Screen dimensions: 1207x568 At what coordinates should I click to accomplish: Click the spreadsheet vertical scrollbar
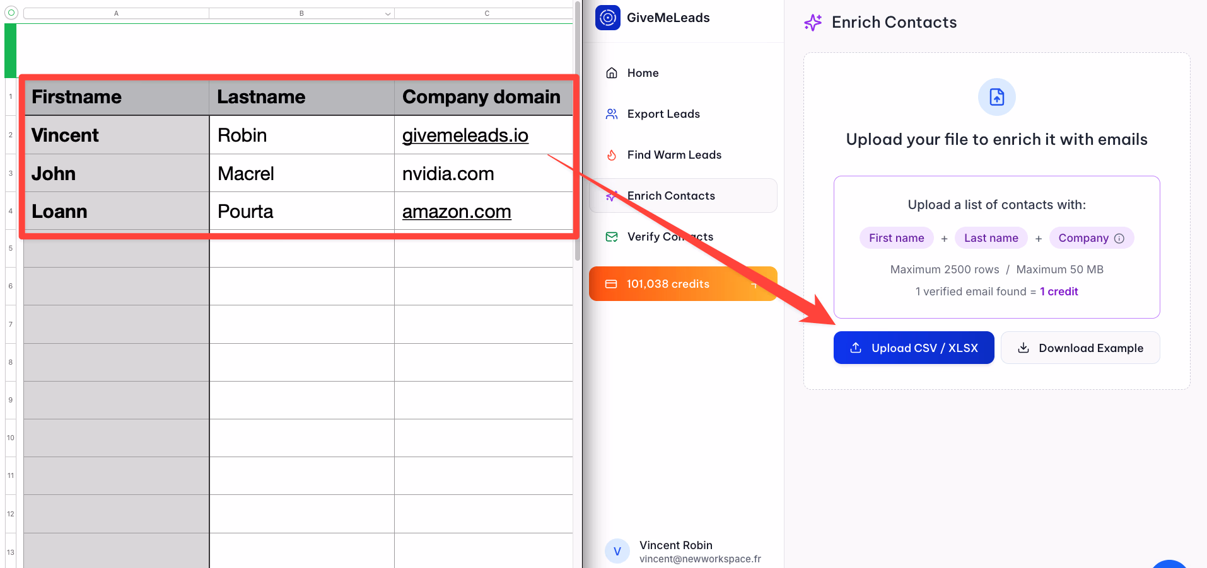pyautogui.click(x=577, y=132)
